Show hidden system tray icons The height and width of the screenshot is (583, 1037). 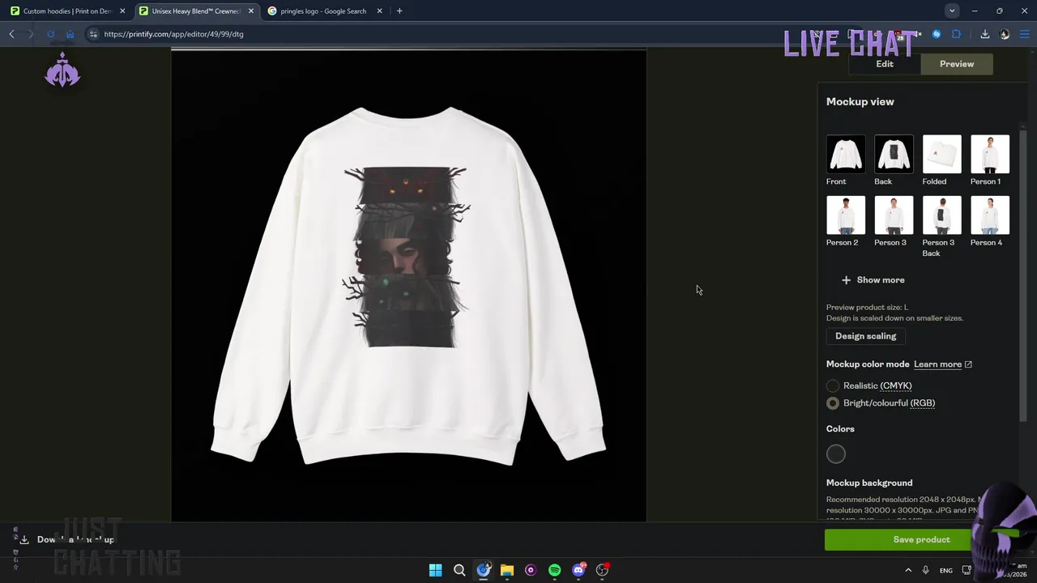pyautogui.click(x=908, y=571)
